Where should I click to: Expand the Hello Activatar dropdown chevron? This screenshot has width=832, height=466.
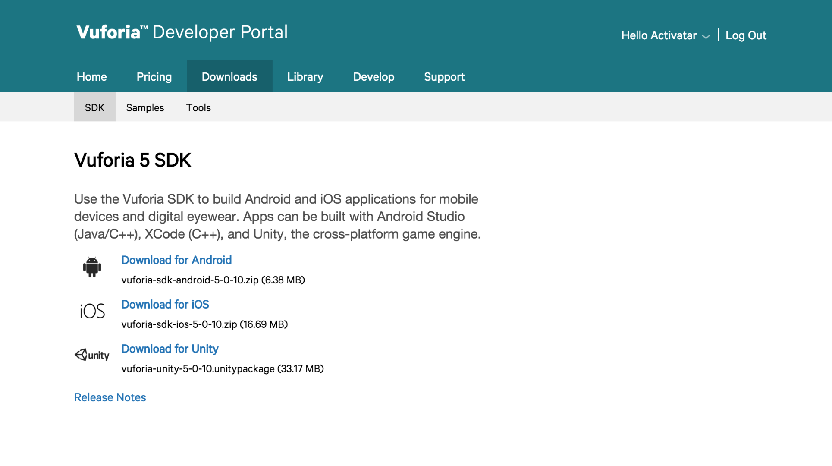click(706, 37)
